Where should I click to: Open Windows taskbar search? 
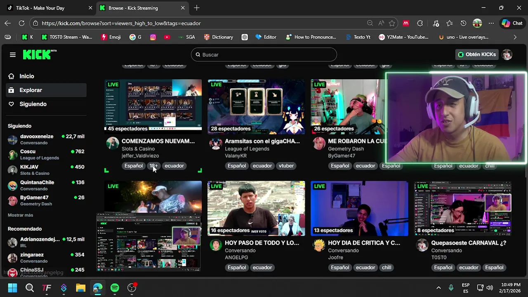click(x=30, y=288)
